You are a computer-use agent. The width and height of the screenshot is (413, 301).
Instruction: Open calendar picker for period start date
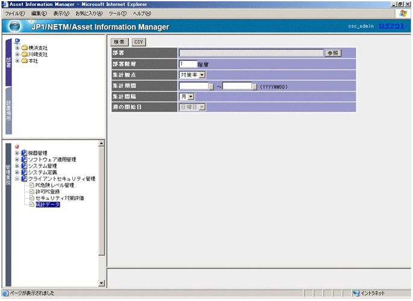[211, 86]
